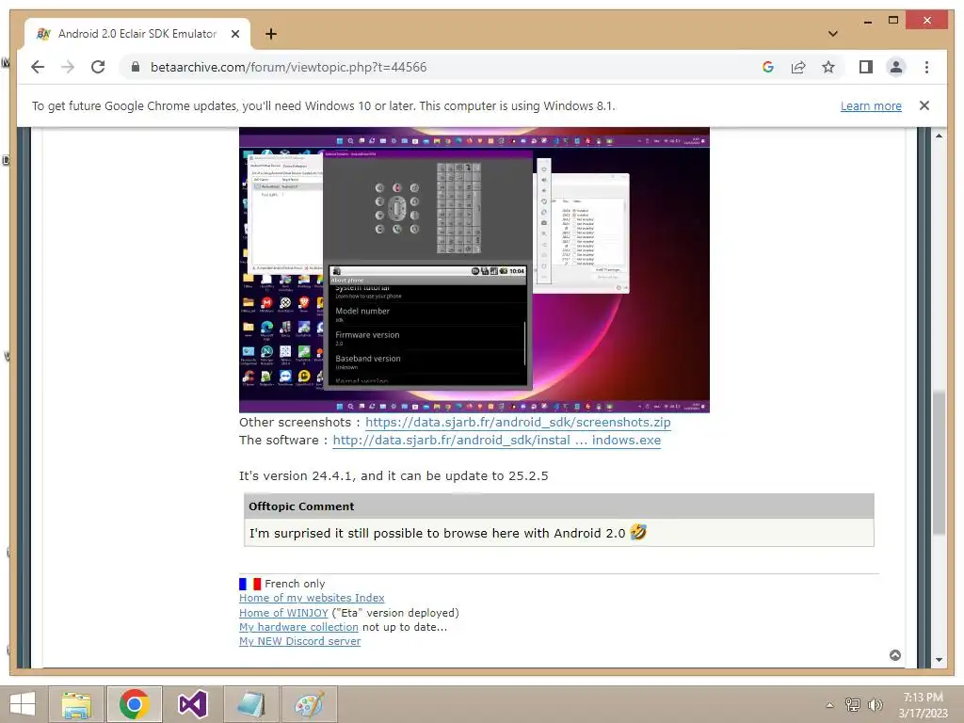Open My hardware collection link
964x723 pixels.
click(x=298, y=627)
